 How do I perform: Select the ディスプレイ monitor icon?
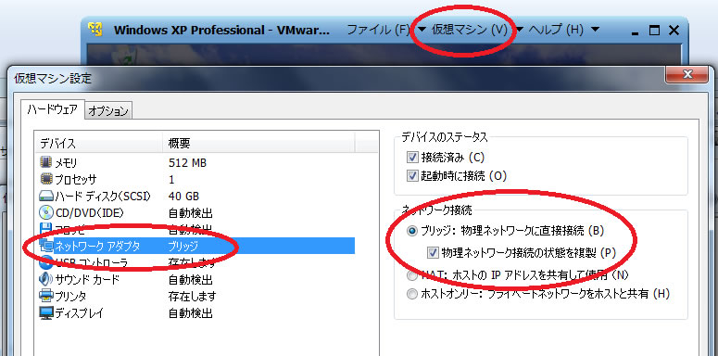point(45,313)
